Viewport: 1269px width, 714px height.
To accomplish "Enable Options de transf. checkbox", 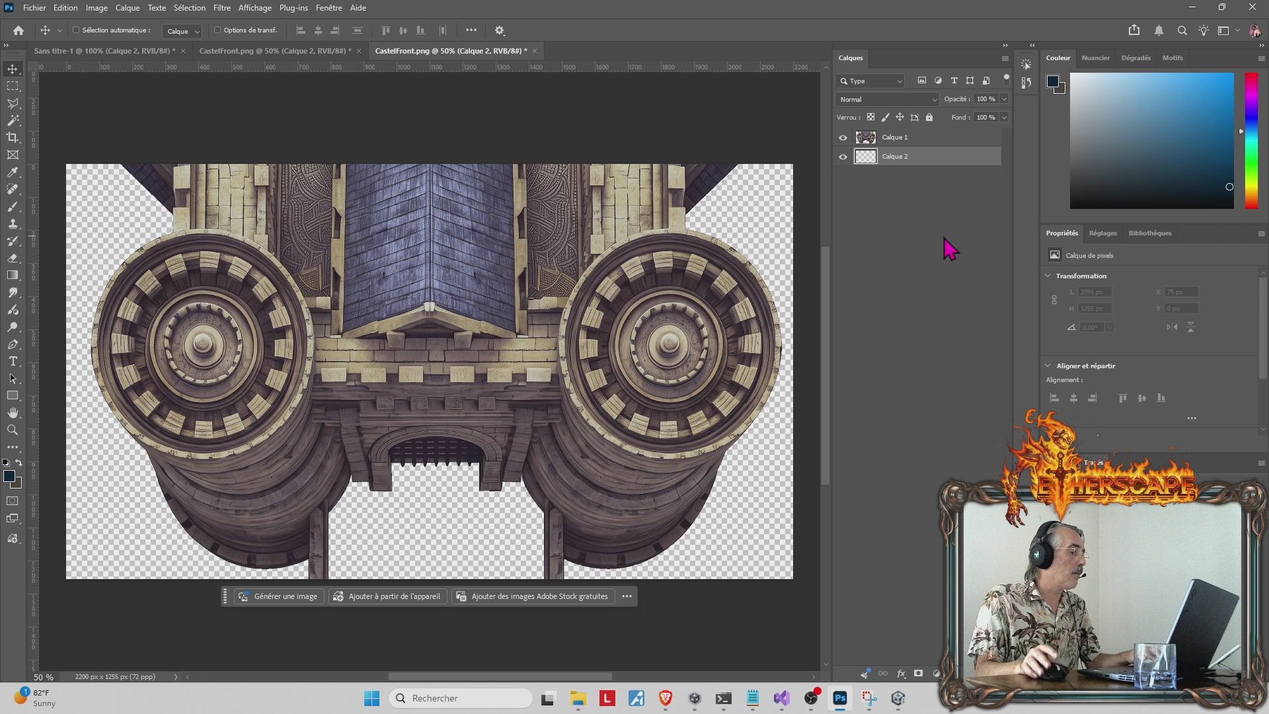I will 217,30.
